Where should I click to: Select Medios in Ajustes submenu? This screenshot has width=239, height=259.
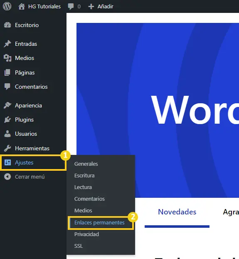click(x=83, y=210)
